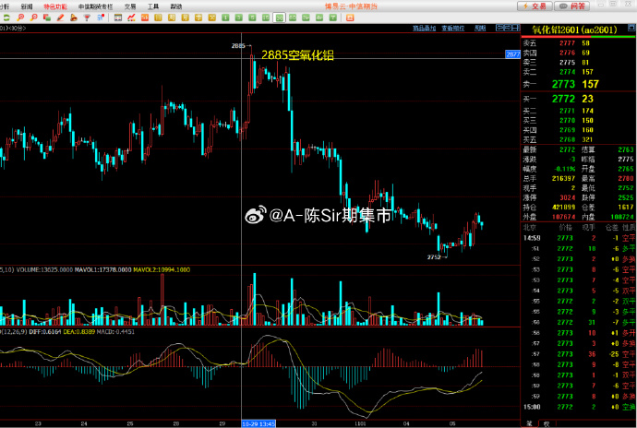Expand the 周期 period selector
The width and height of the screenshot is (637, 428).
[x=478, y=29]
